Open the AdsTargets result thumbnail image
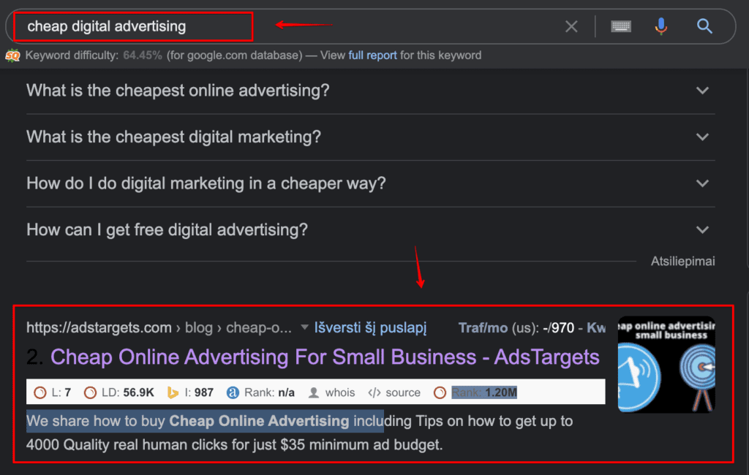 tap(666, 364)
